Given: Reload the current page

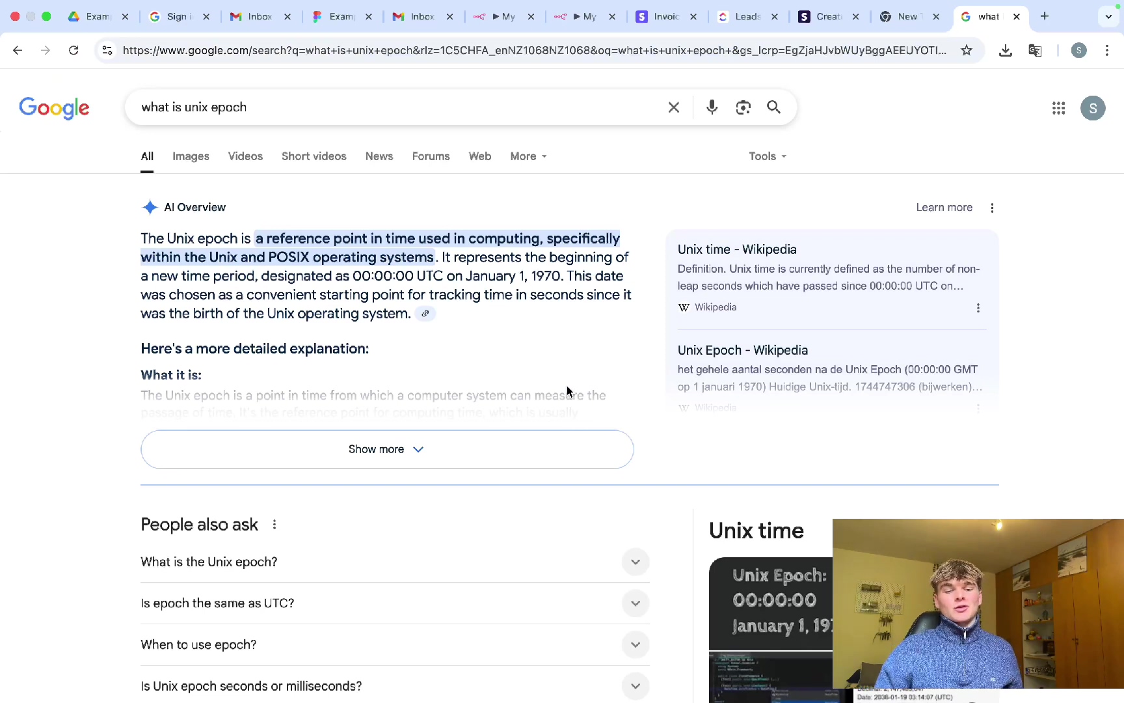Looking at the screenshot, I should [74, 50].
